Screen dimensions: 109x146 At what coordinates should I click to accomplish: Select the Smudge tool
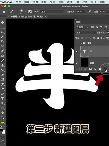tap(3, 84)
